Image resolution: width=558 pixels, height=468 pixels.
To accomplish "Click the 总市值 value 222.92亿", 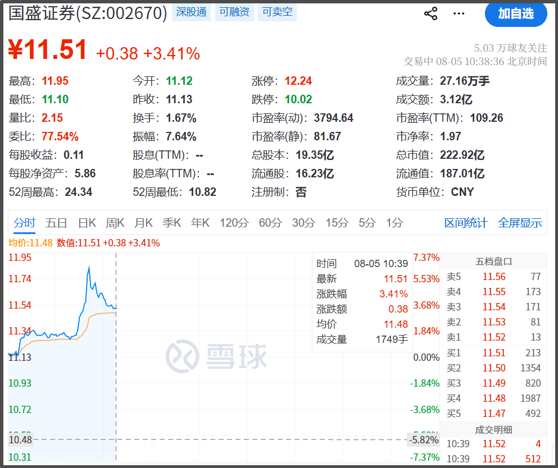I will 462,155.
